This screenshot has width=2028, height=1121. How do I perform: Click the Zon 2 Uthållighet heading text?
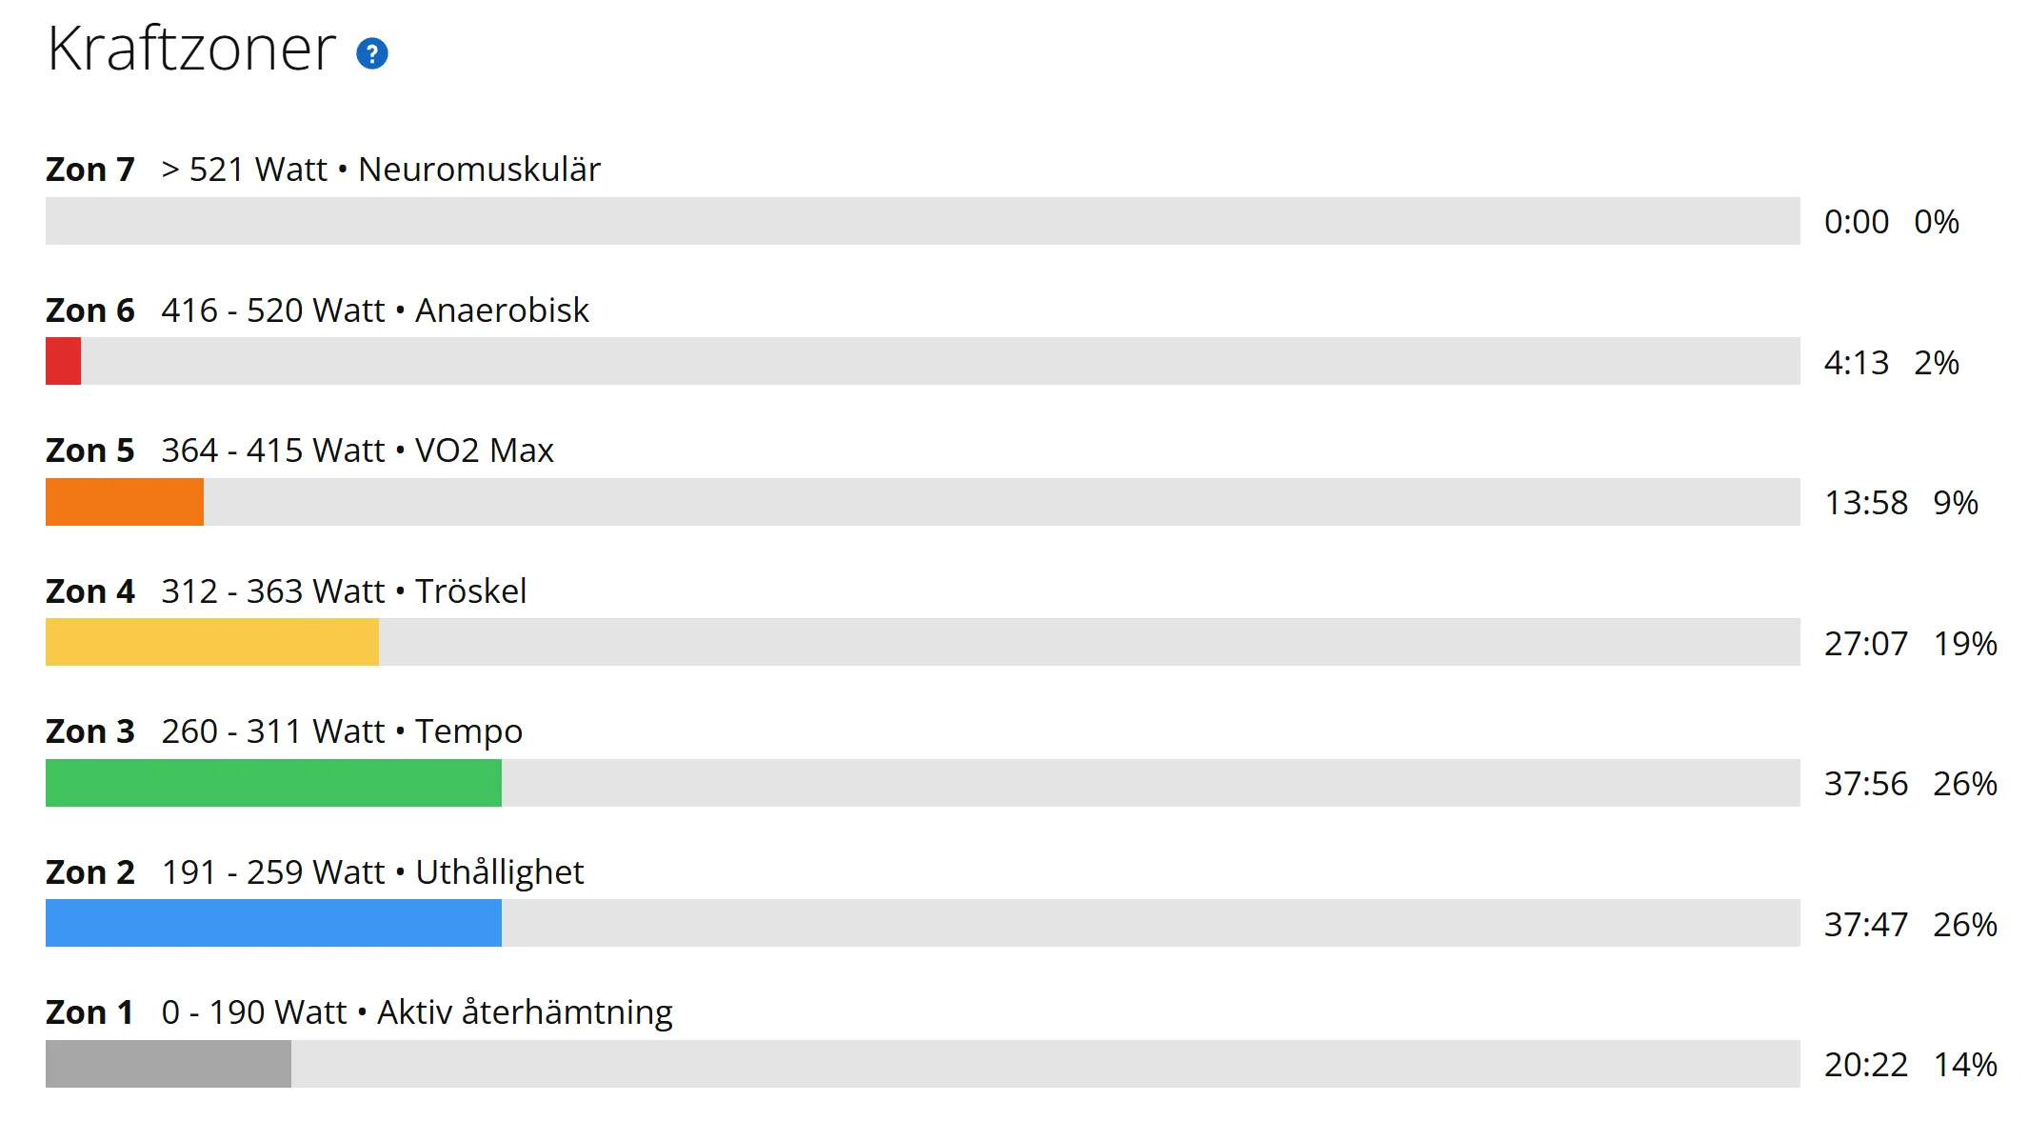click(x=314, y=872)
